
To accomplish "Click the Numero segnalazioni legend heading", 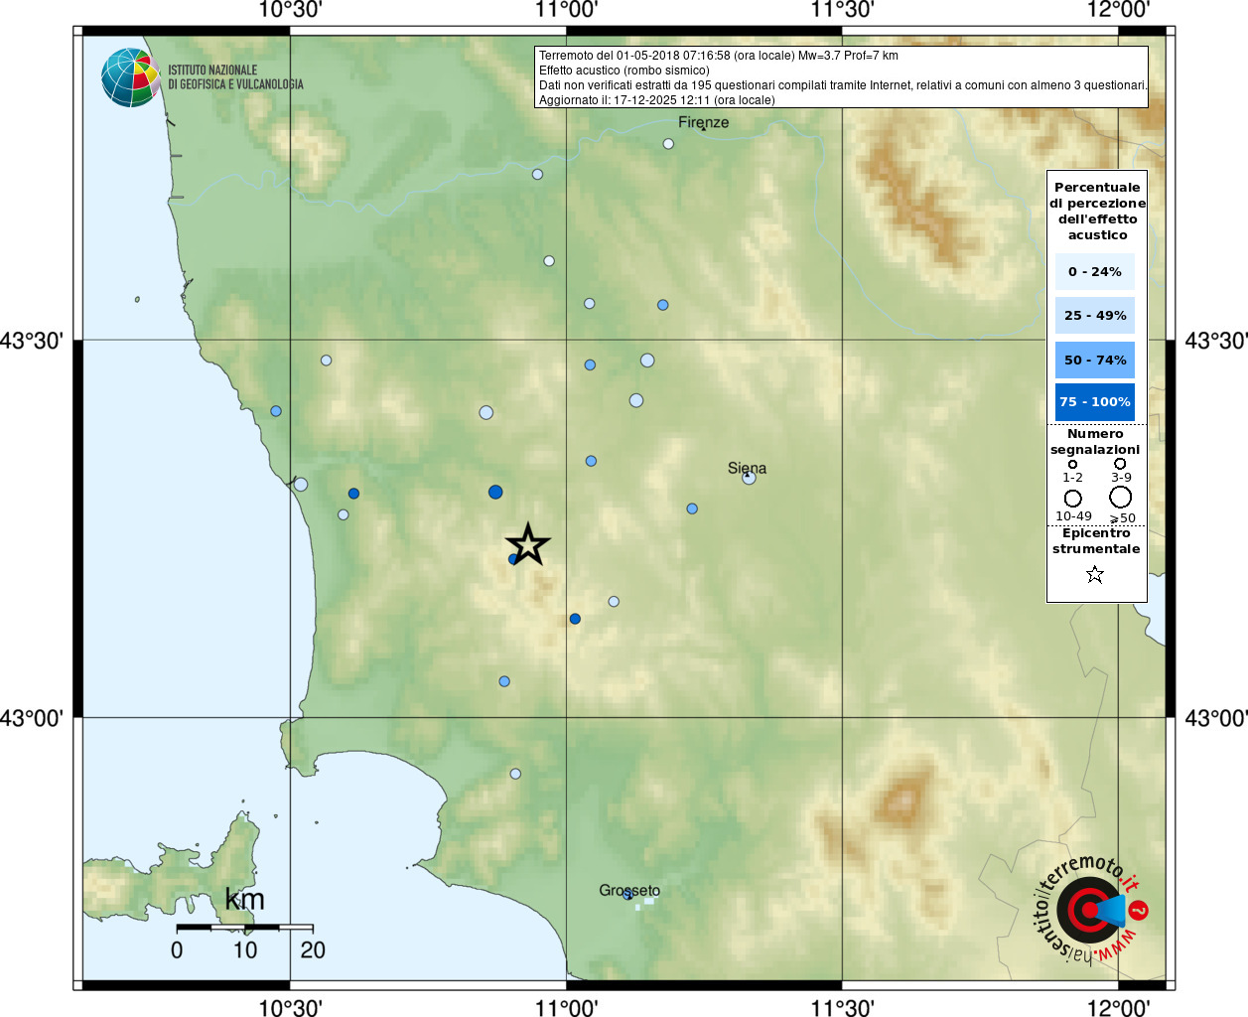I will 1095,441.
